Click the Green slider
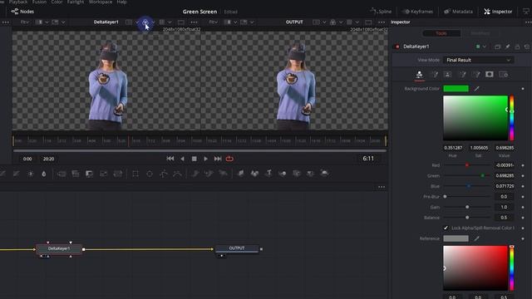The height and width of the screenshot is (299, 532). 467,176
